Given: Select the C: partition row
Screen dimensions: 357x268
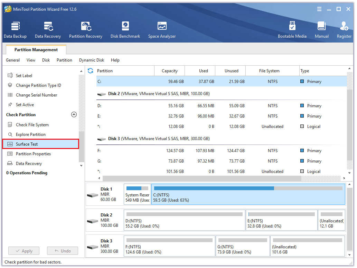Looking at the screenshot, I should [x=221, y=81].
